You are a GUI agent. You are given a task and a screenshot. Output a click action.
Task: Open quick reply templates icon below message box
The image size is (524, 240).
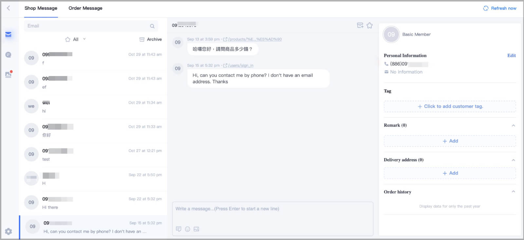pos(178,229)
